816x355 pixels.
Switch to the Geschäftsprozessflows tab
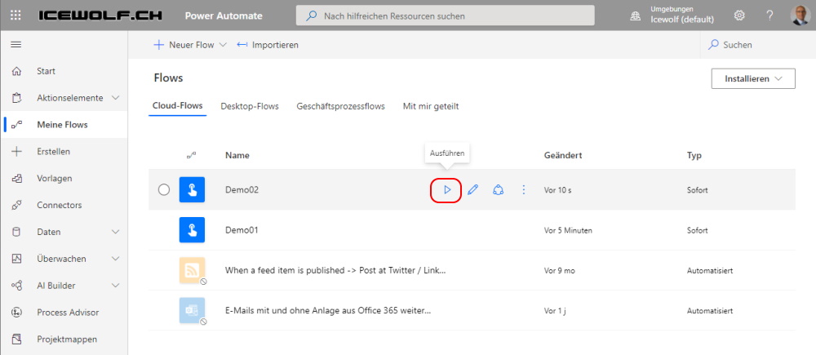click(x=341, y=106)
